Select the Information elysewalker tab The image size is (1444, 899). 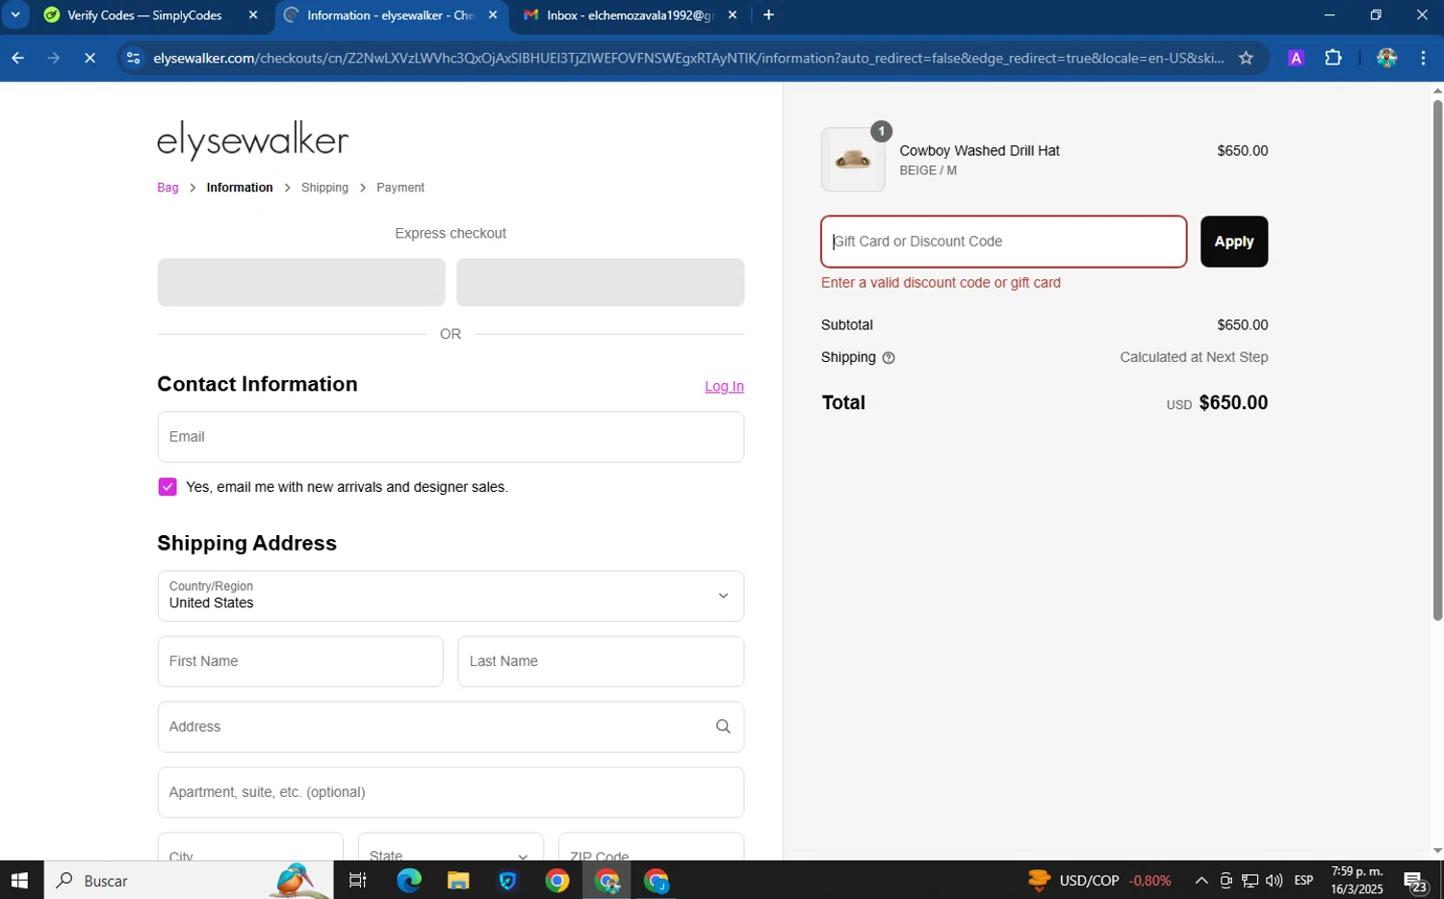(x=390, y=15)
